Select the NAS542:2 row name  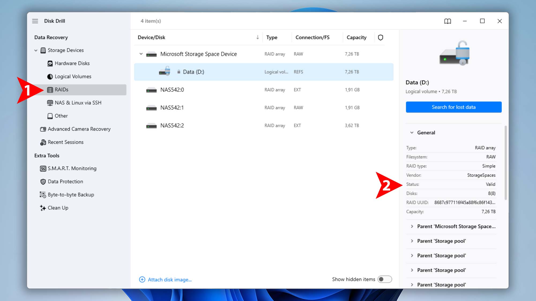click(172, 125)
